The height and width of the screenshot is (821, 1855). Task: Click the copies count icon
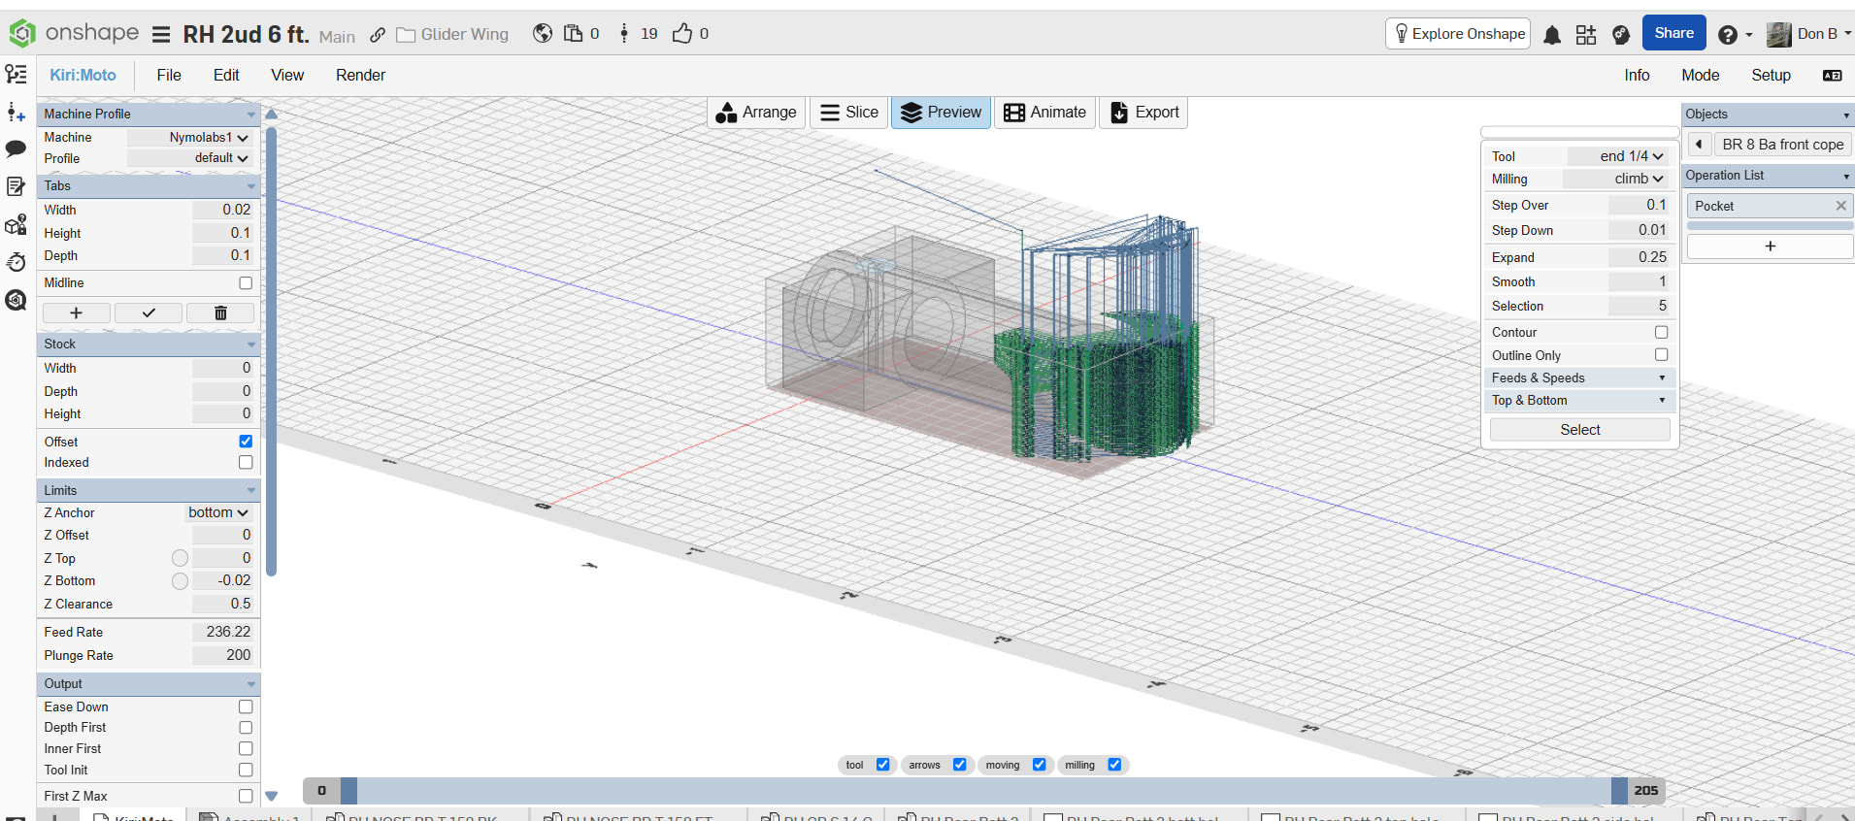(x=574, y=33)
